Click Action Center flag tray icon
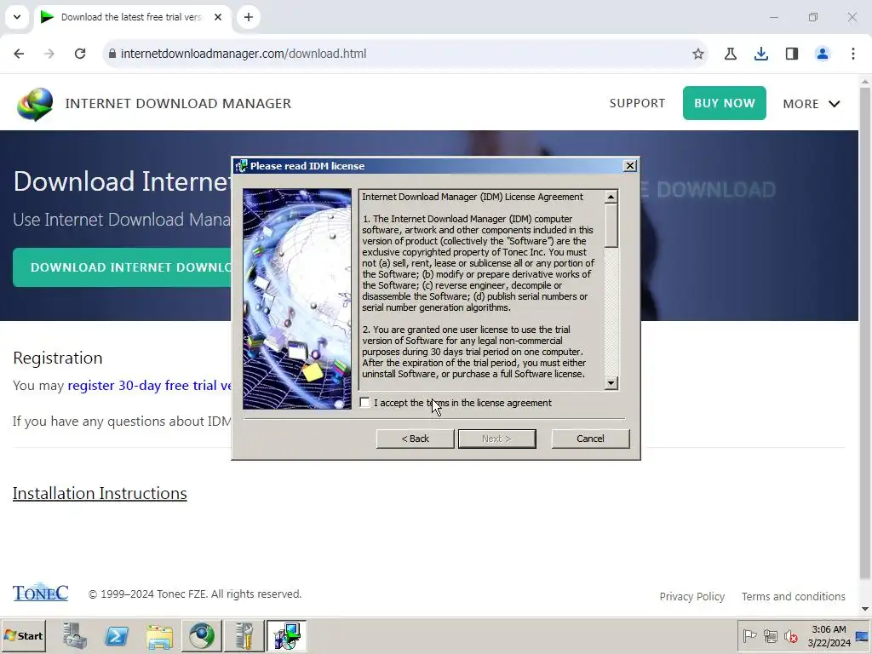Viewport: 872px width, 654px height. [749, 635]
